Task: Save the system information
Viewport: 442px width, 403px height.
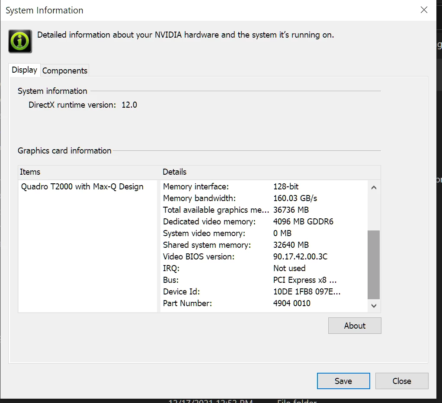Action: [343, 381]
